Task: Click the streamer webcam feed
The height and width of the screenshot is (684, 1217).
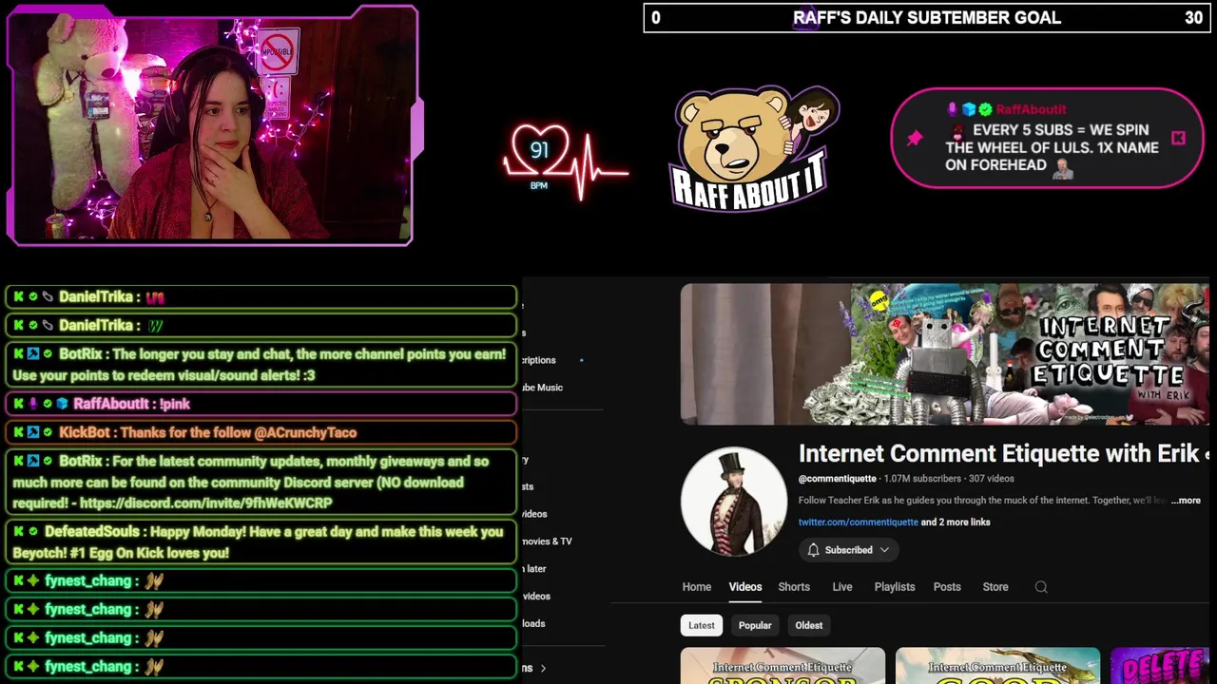Action: coord(212,126)
